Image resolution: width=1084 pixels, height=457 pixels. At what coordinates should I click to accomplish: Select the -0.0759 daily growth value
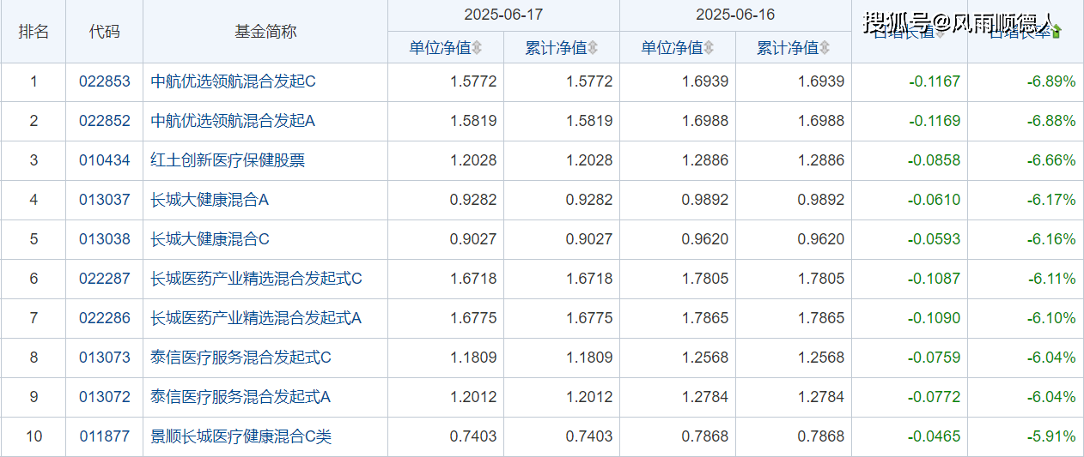(935, 358)
